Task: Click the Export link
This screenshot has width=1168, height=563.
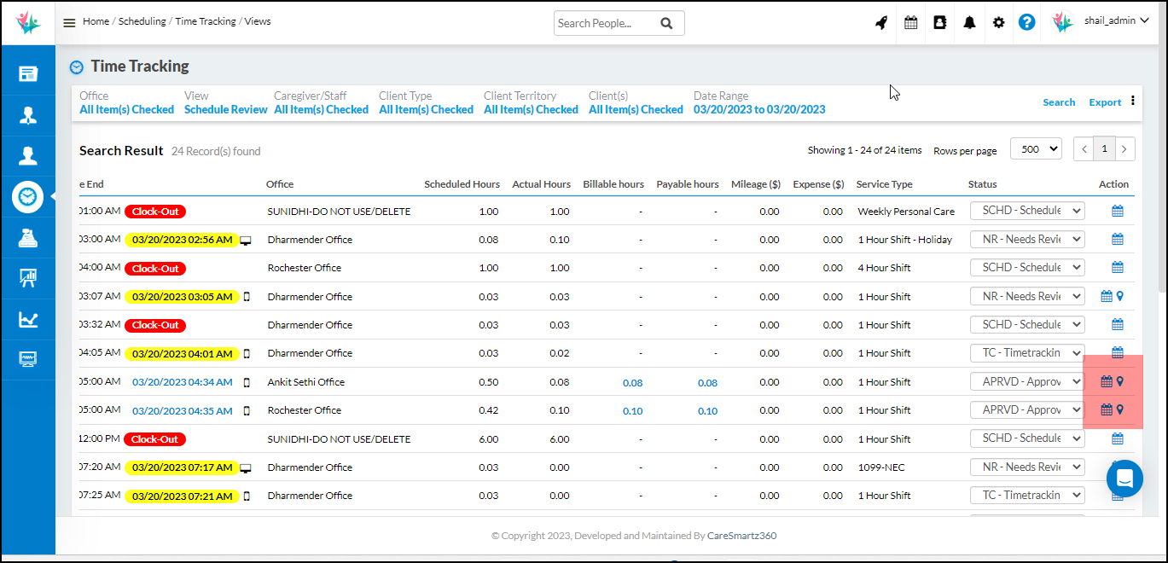Action: [1105, 102]
